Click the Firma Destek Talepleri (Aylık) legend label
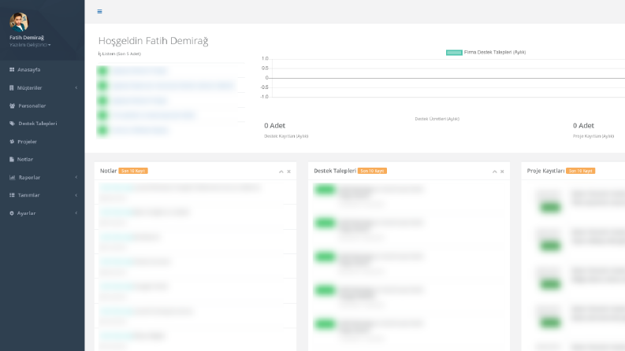625x351 pixels. [495, 52]
